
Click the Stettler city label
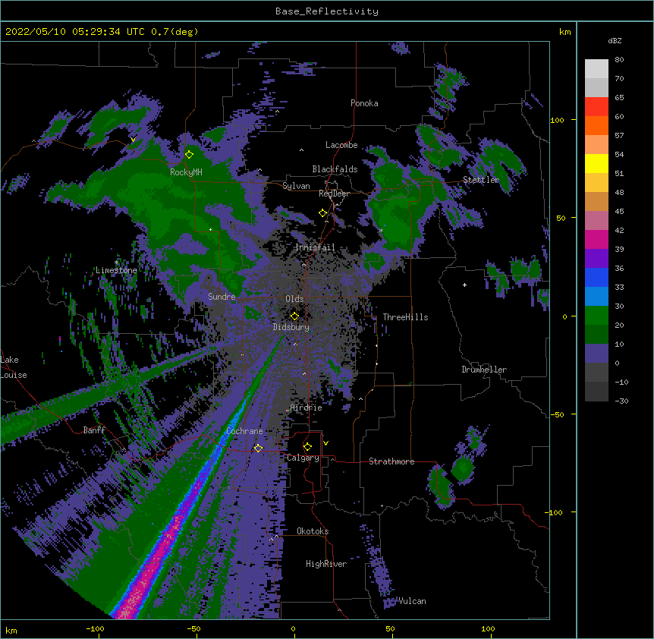[481, 180]
